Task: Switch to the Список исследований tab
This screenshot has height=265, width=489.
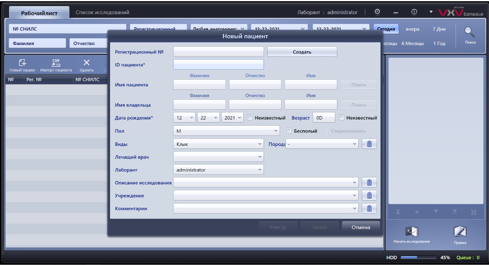Action: coord(102,13)
